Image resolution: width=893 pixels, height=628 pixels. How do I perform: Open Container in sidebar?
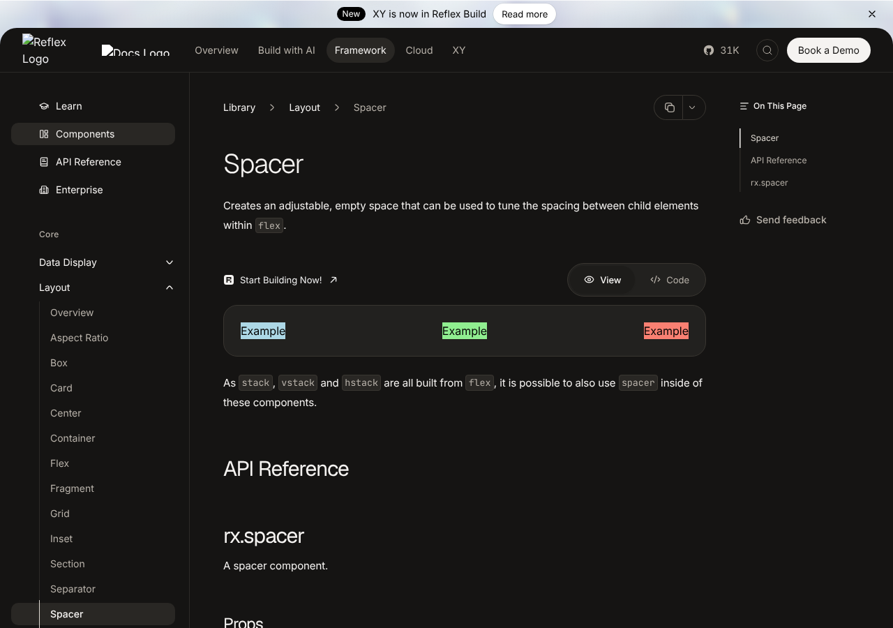73,438
